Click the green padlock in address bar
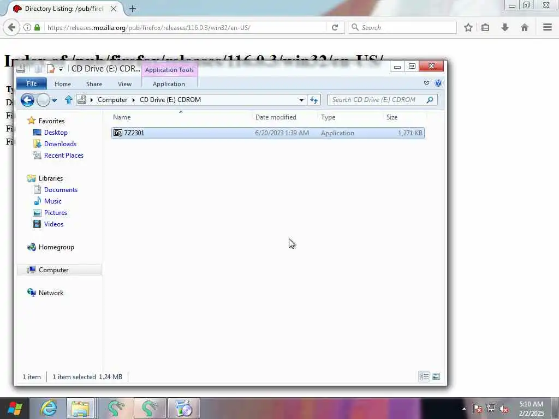 click(37, 27)
